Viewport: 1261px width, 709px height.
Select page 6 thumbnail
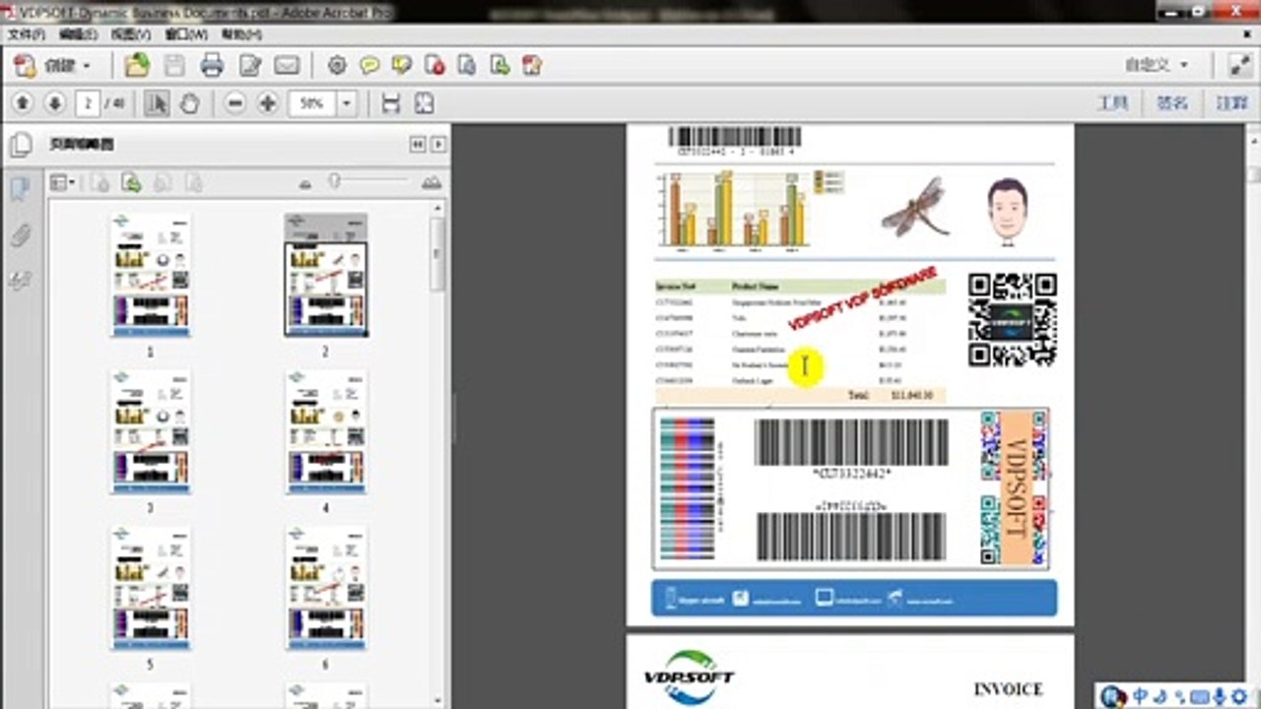click(326, 588)
